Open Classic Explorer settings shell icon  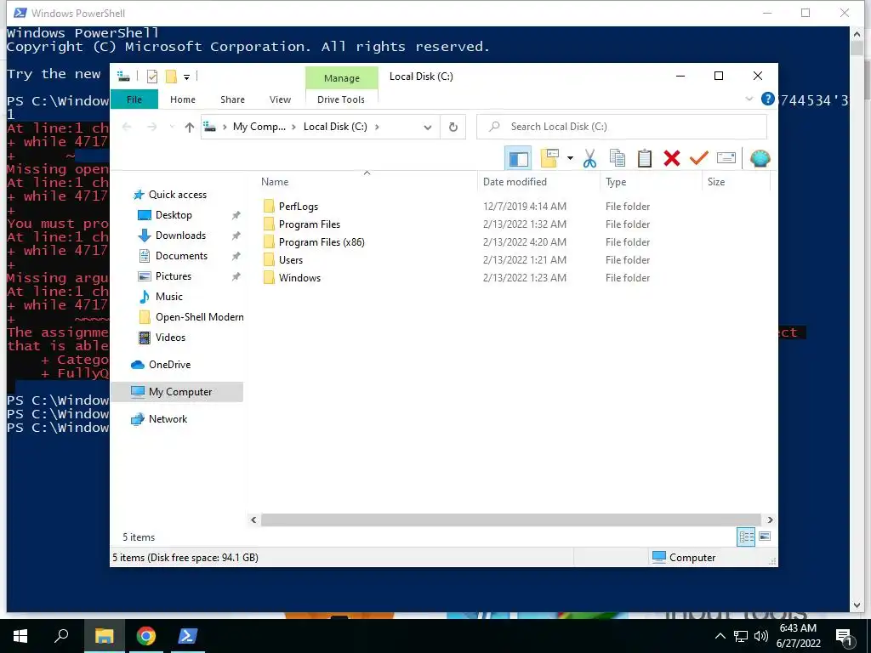pyautogui.click(x=760, y=159)
